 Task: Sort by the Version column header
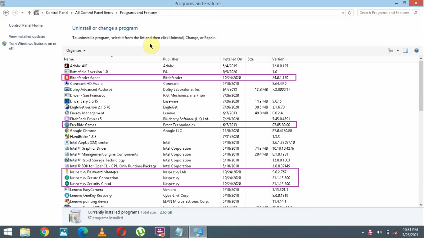coord(290,59)
